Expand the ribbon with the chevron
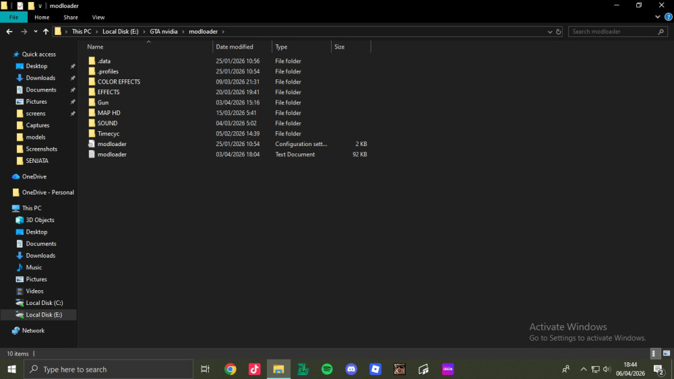 tap(657, 18)
